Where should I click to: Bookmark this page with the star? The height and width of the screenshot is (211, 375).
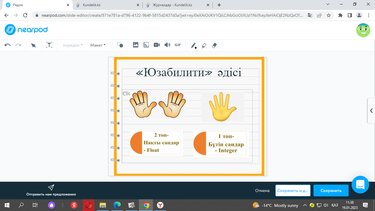pyautogui.click(x=329, y=16)
